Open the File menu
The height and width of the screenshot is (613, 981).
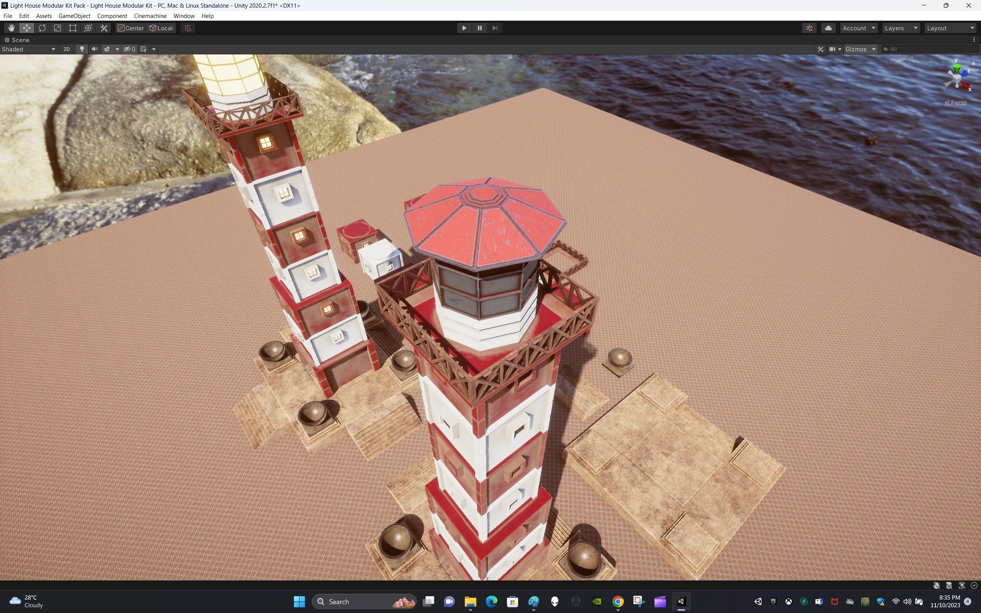tap(8, 16)
